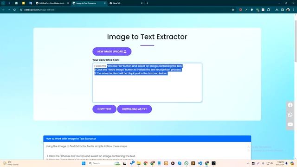The width and height of the screenshot is (297, 167).
Task: Open File Explorer from the taskbar
Action: point(139,163)
